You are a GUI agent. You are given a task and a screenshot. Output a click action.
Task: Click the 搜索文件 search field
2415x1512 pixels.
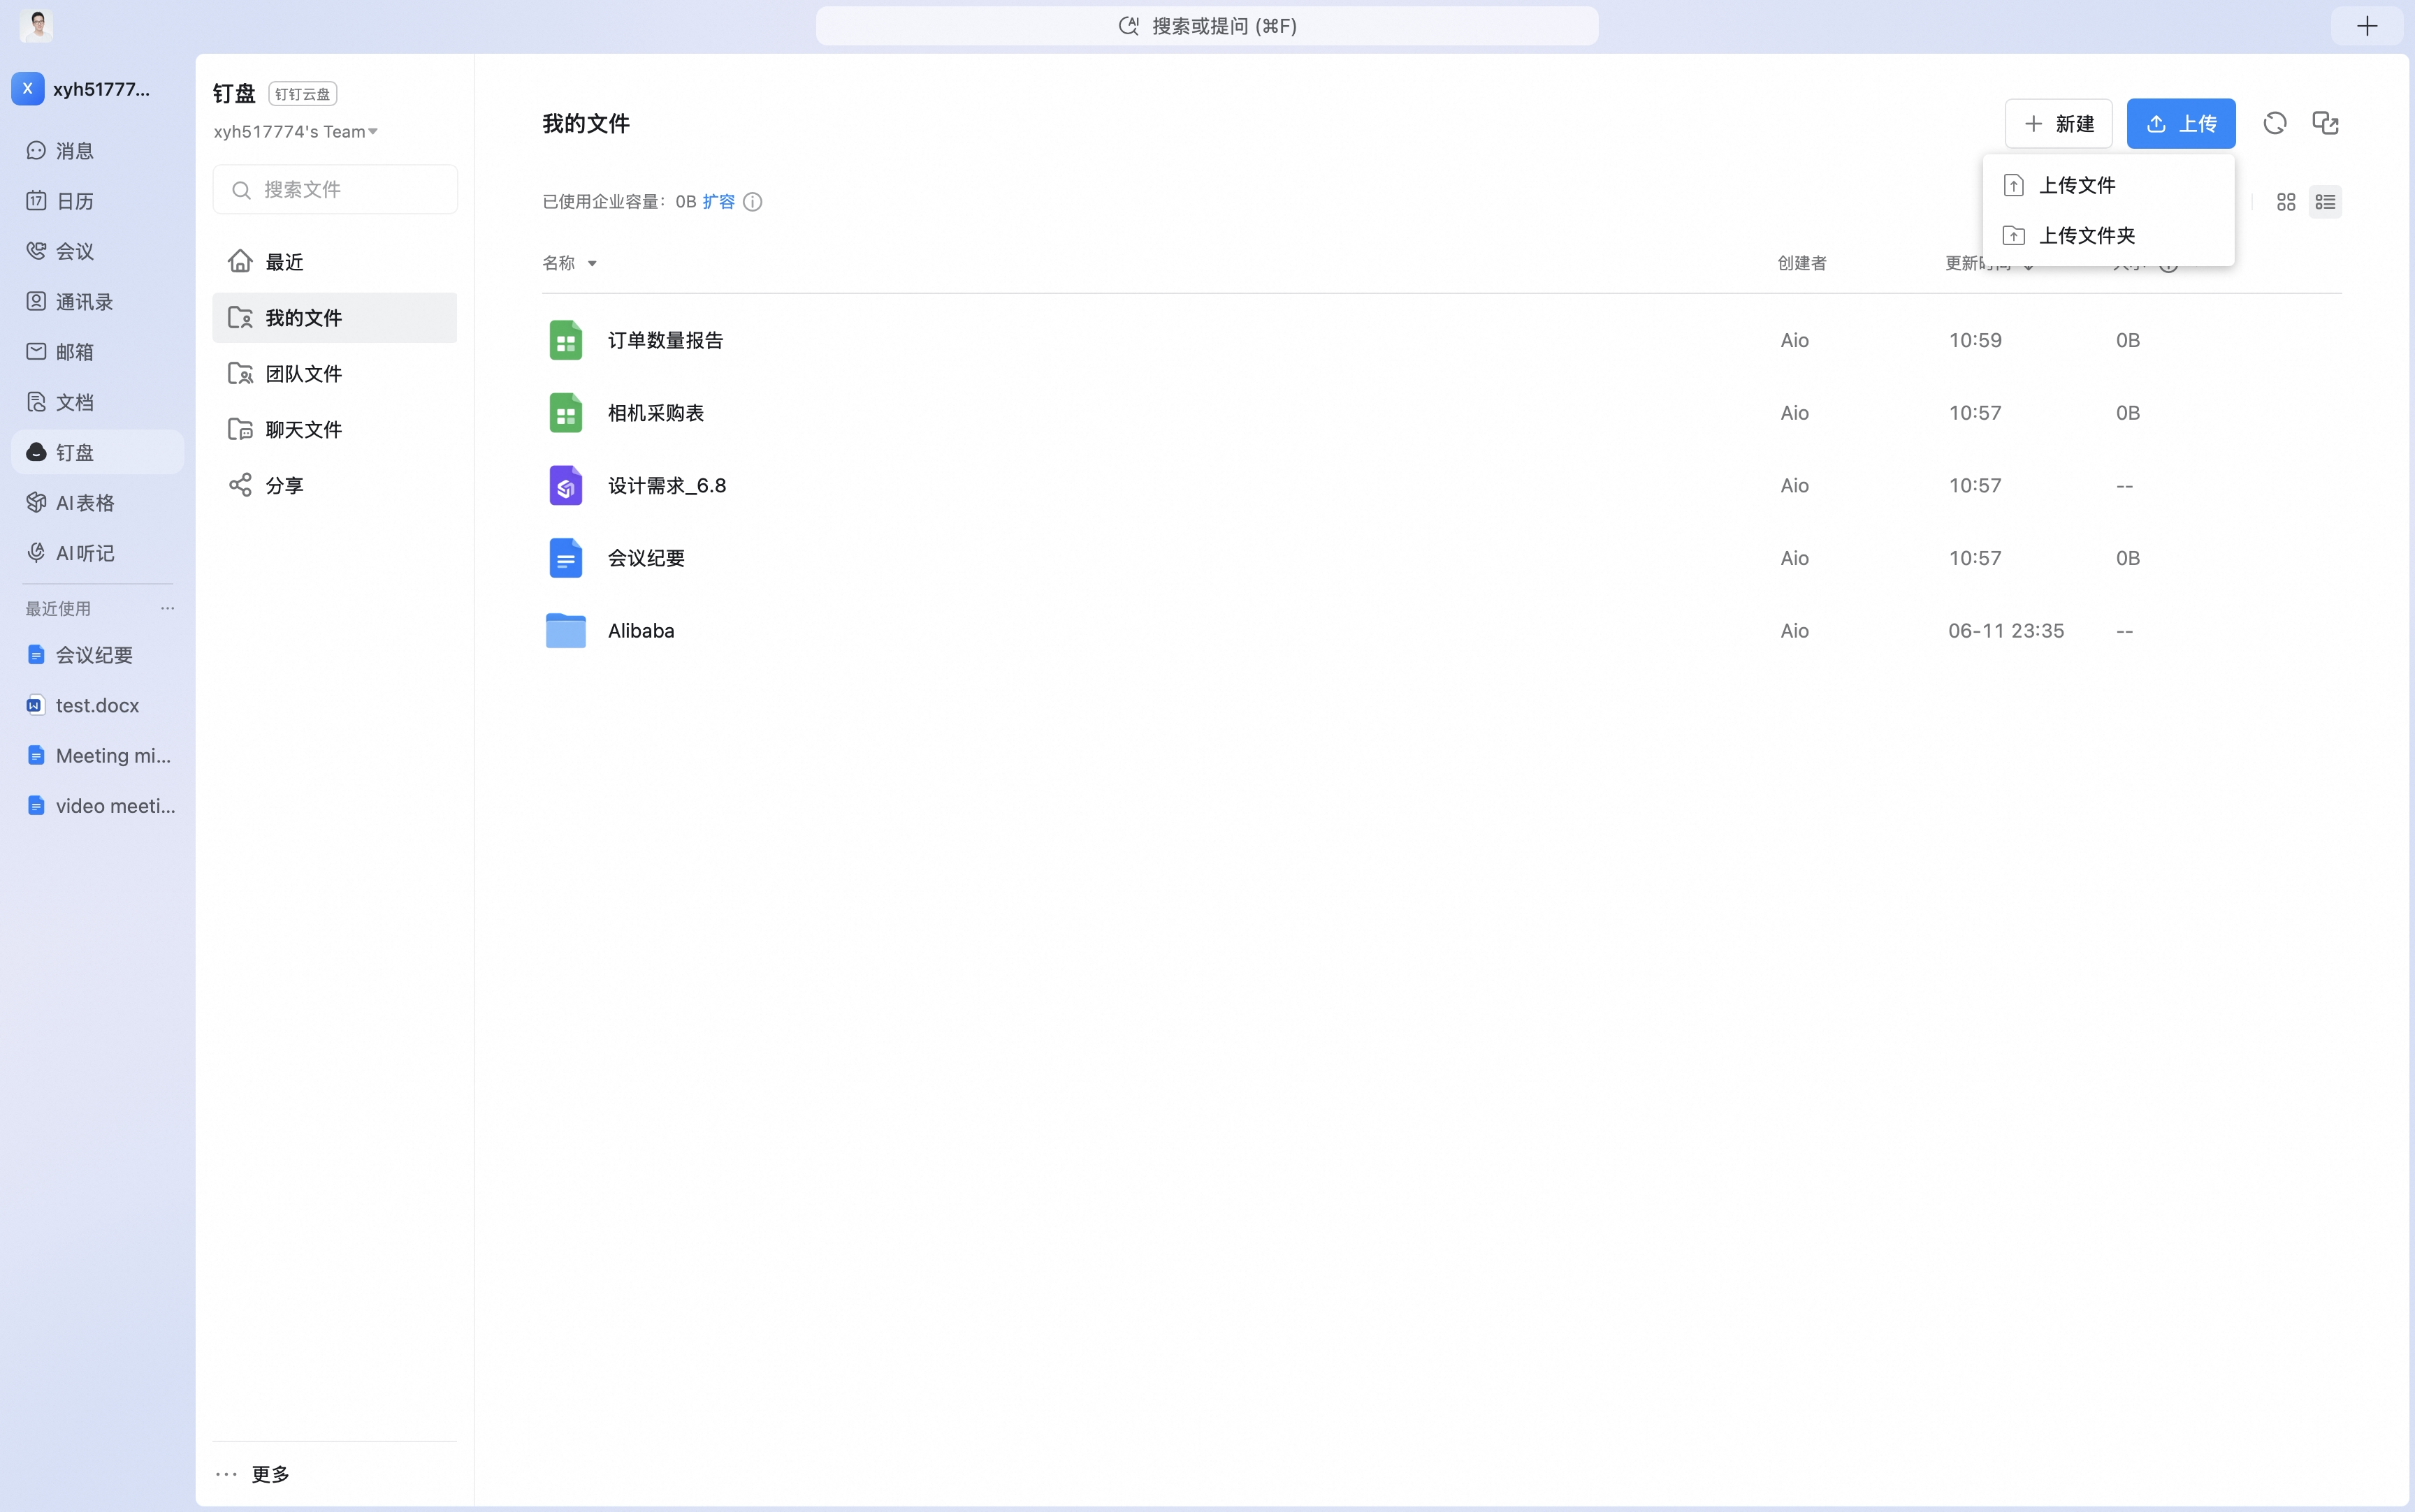tap(335, 189)
